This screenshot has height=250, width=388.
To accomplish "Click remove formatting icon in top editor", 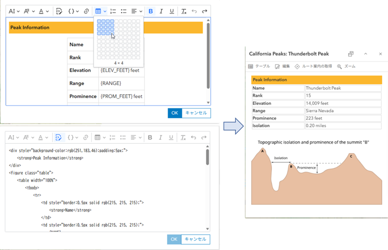I will point(183,11).
